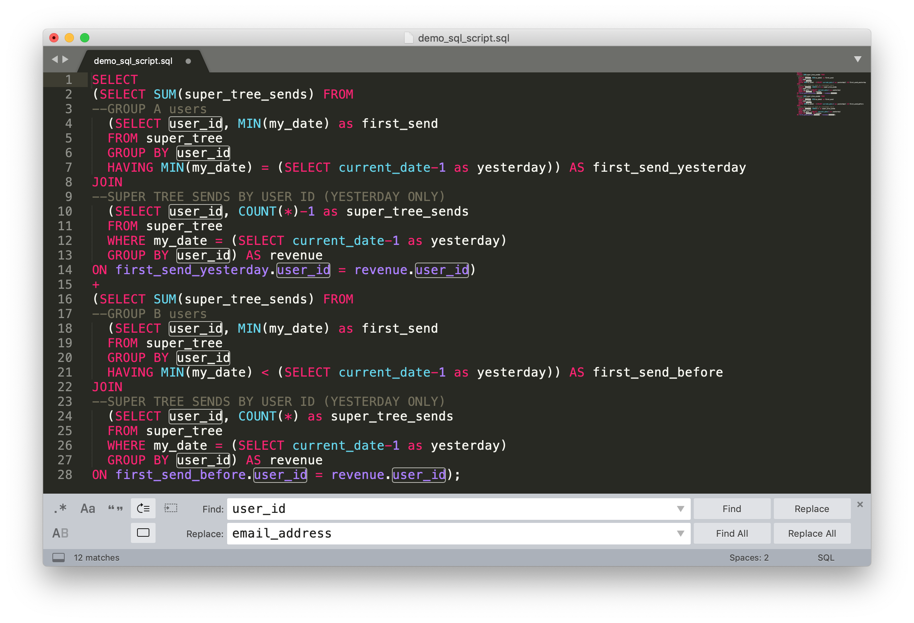Image resolution: width=914 pixels, height=623 pixels.
Task: Expand the Find bar options dropdown arrow
Action: pyautogui.click(x=681, y=509)
